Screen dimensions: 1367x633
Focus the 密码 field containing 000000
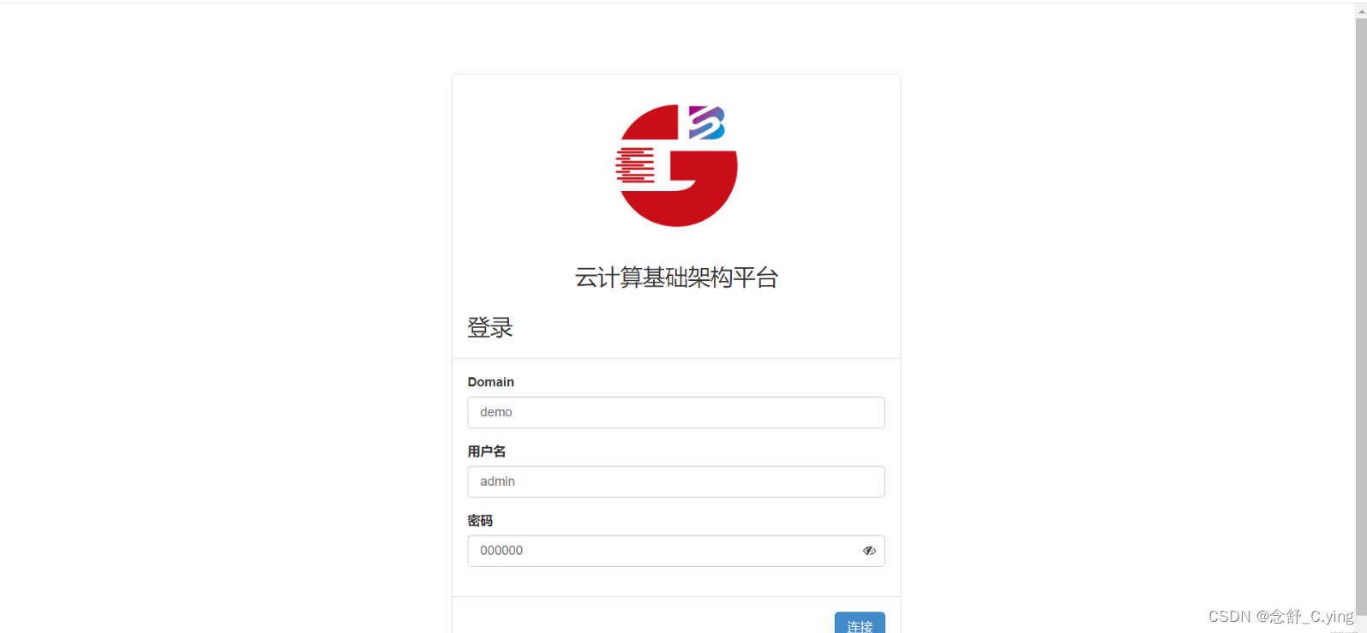coord(676,551)
